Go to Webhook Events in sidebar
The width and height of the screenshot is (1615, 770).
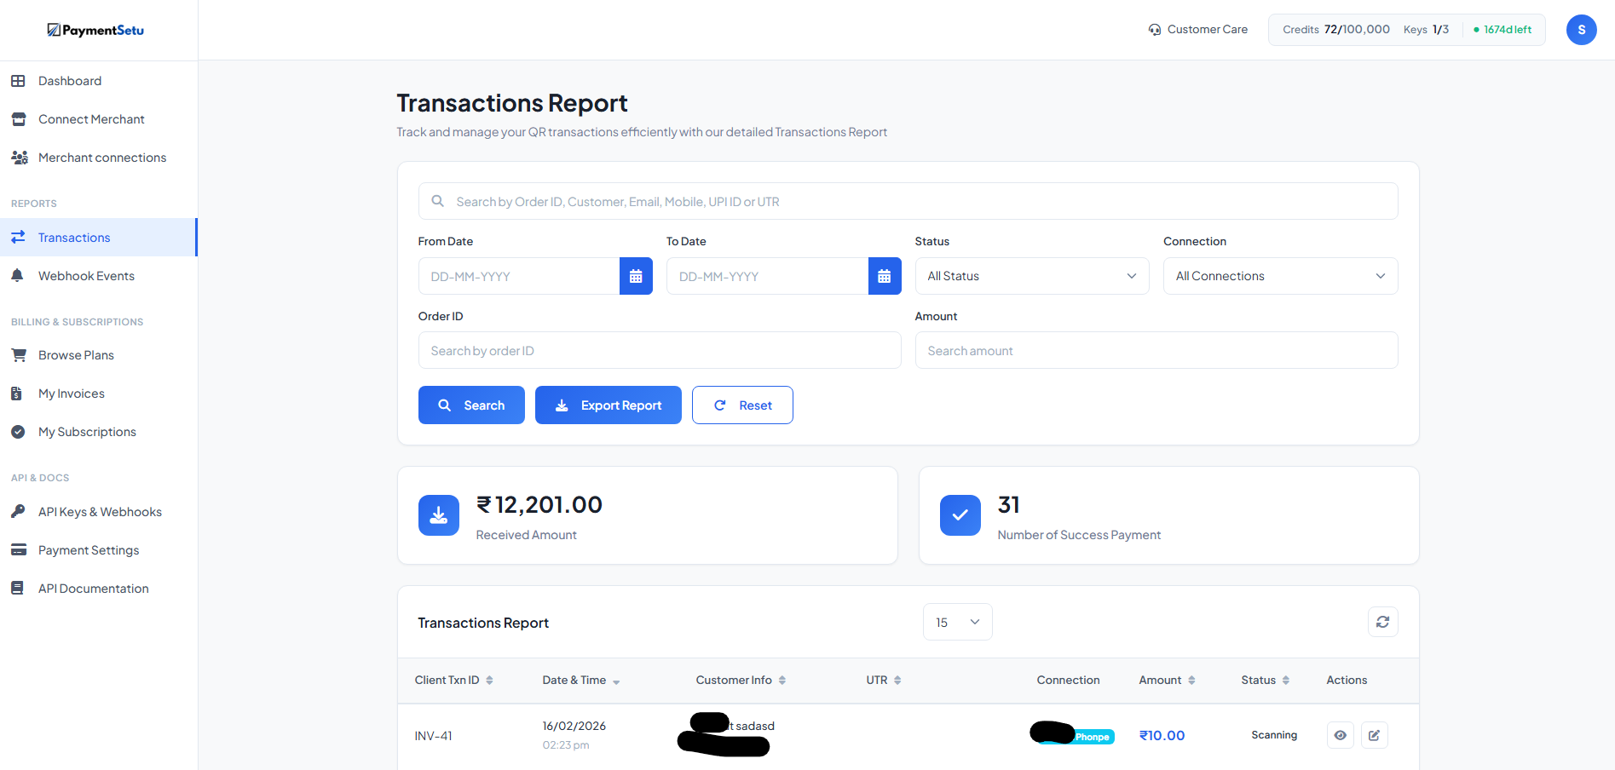coord(86,276)
